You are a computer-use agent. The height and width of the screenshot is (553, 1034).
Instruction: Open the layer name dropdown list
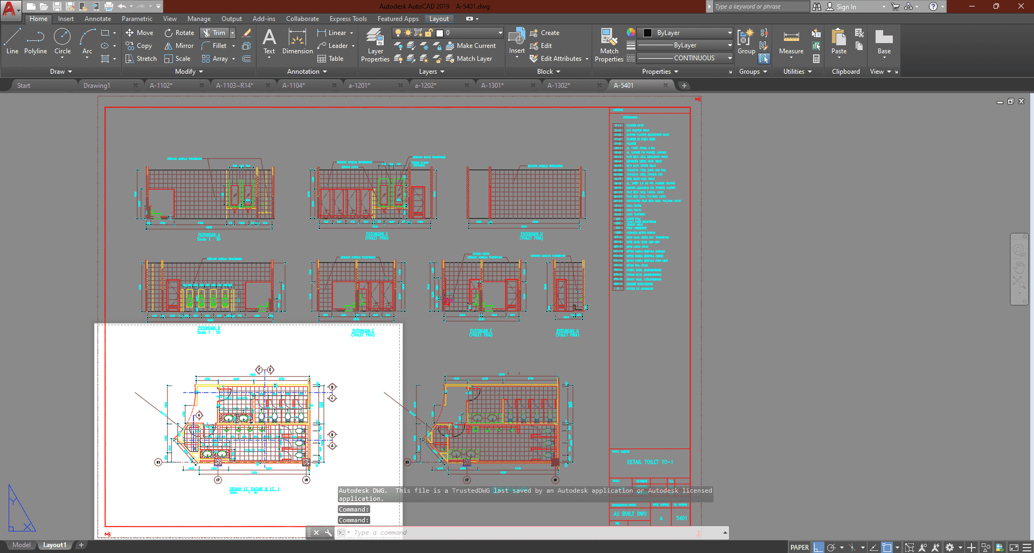click(499, 33)
